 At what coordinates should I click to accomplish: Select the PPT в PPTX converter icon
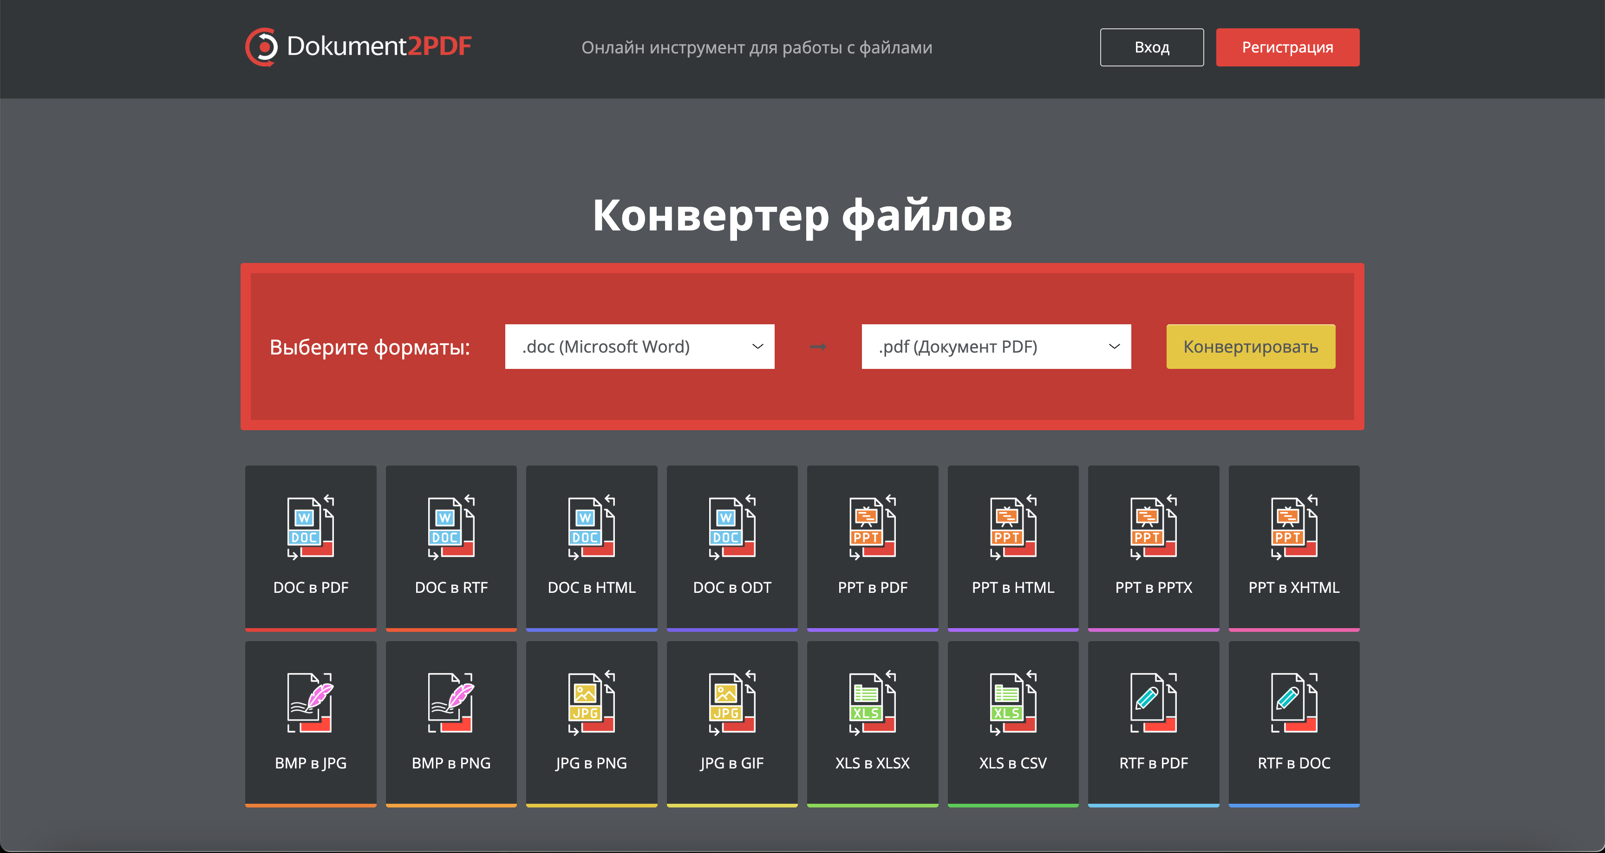tap(1153, 527)
